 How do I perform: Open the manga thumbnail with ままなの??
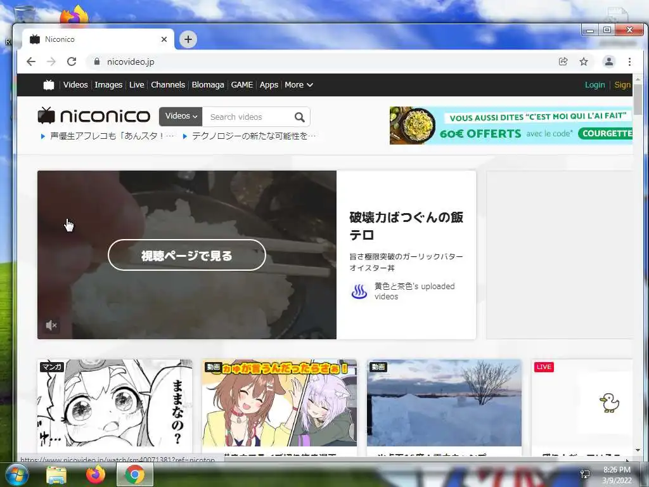(115, 403)
